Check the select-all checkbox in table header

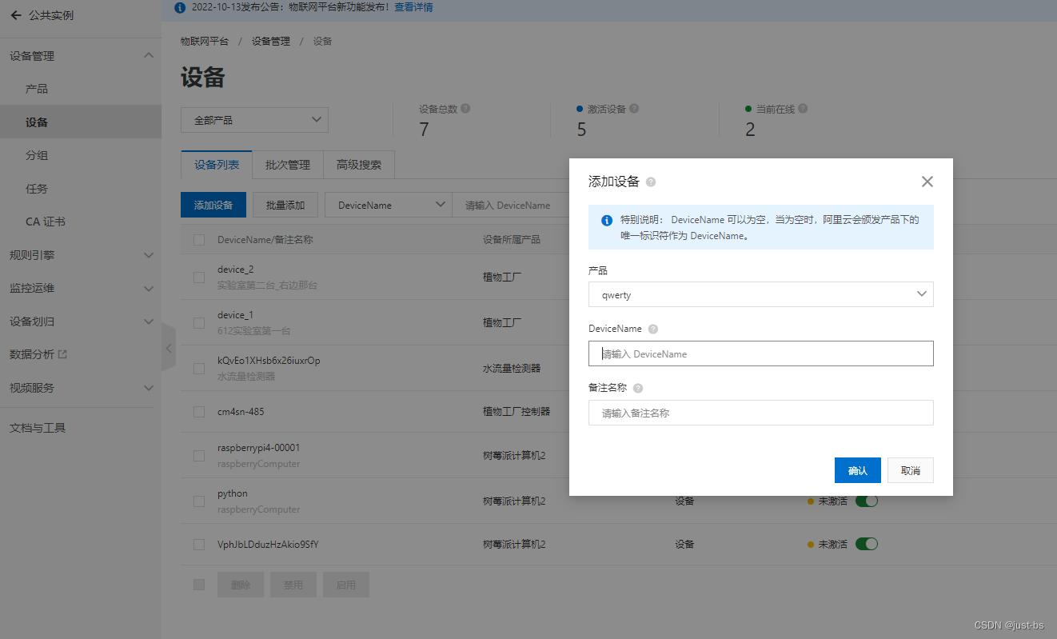[x=199, y=240]
